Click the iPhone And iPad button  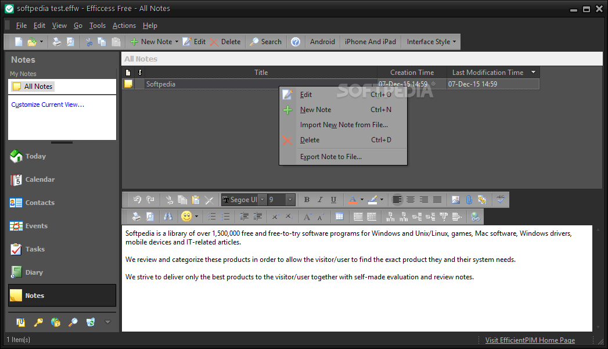coord(370,41)
